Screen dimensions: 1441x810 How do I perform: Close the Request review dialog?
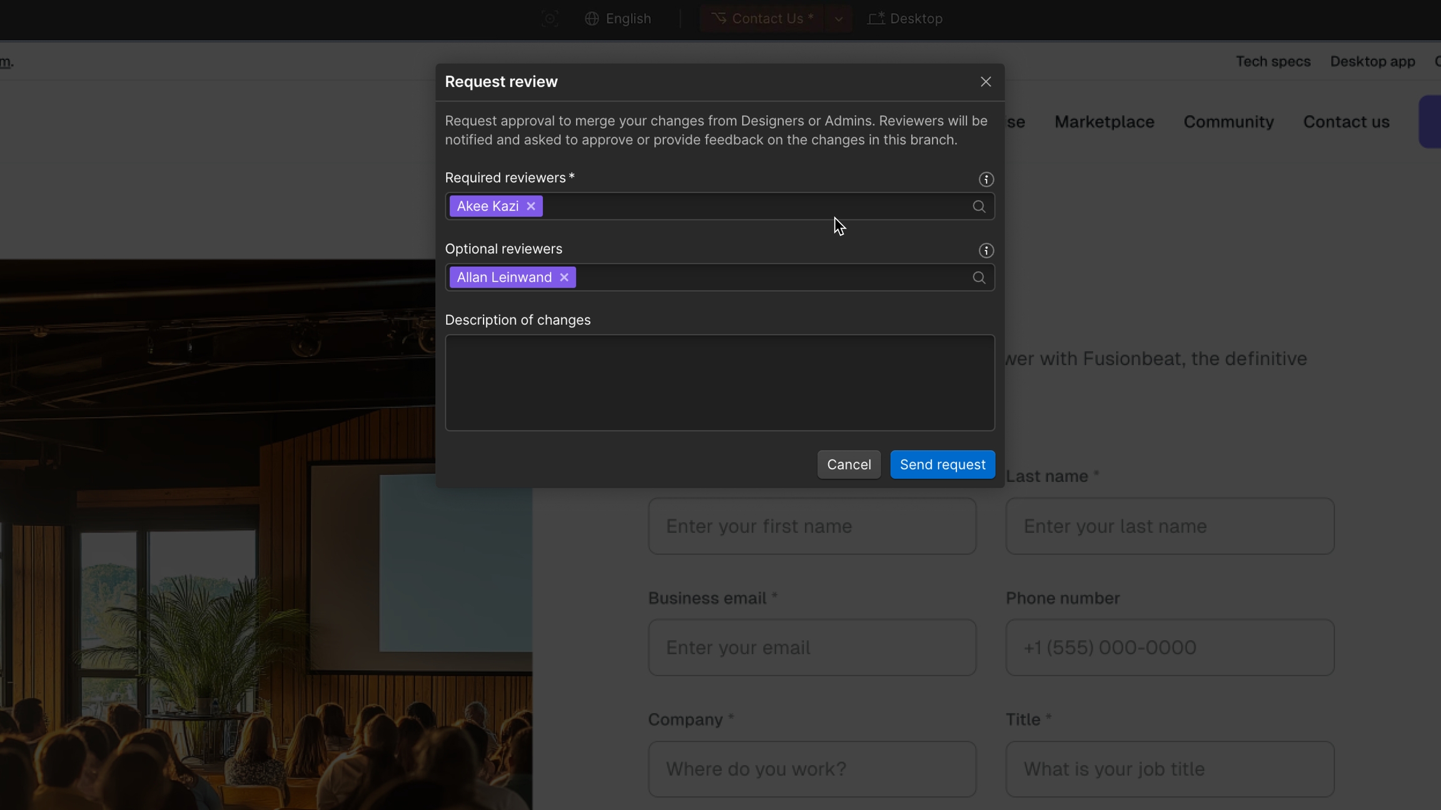(986, 82)
